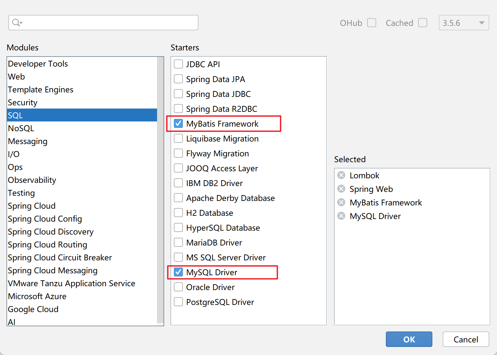The height and width of the screenshot is (355, 497).
Task: Remove MyBatis Framework from the Selected list
Action: [x=341, y=202]
